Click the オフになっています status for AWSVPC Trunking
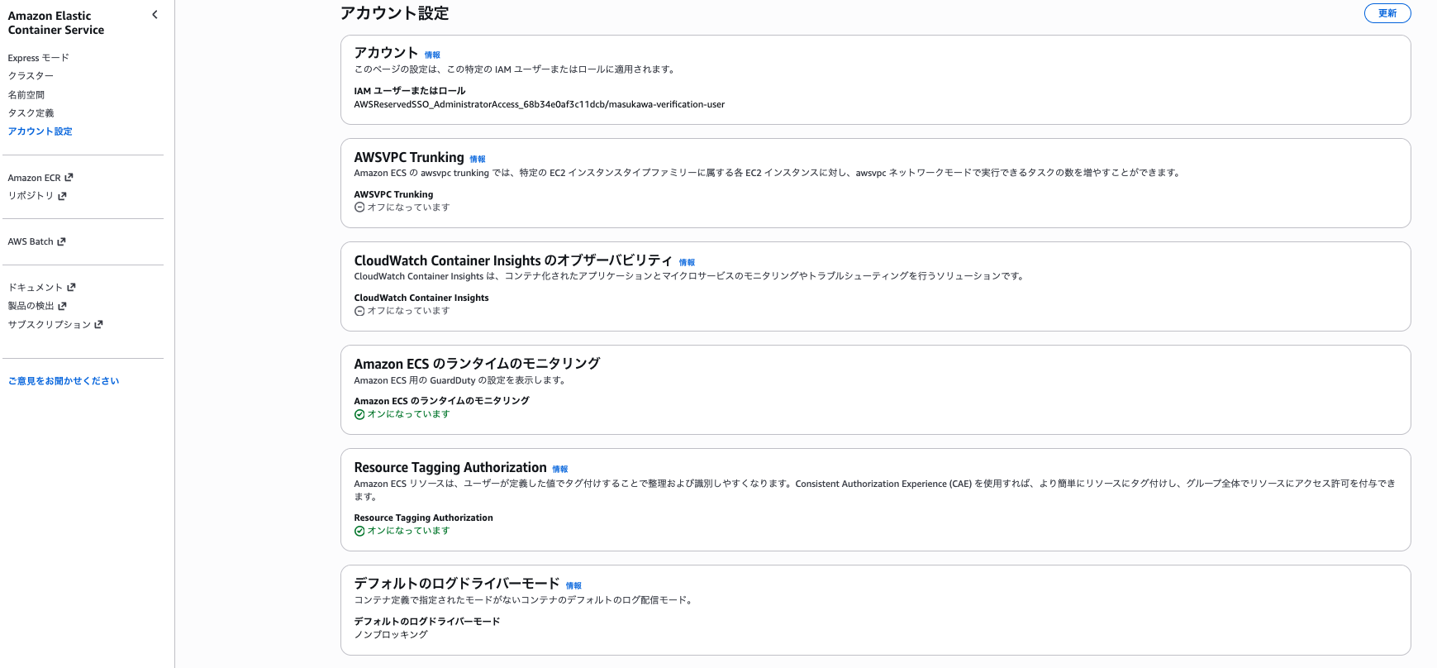Image resolution: width=1437 pixels, height=668 pixels. [406, 207]
